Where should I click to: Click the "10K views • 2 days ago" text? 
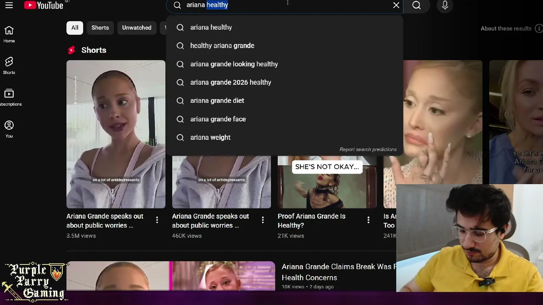click(x=308, y=287)
